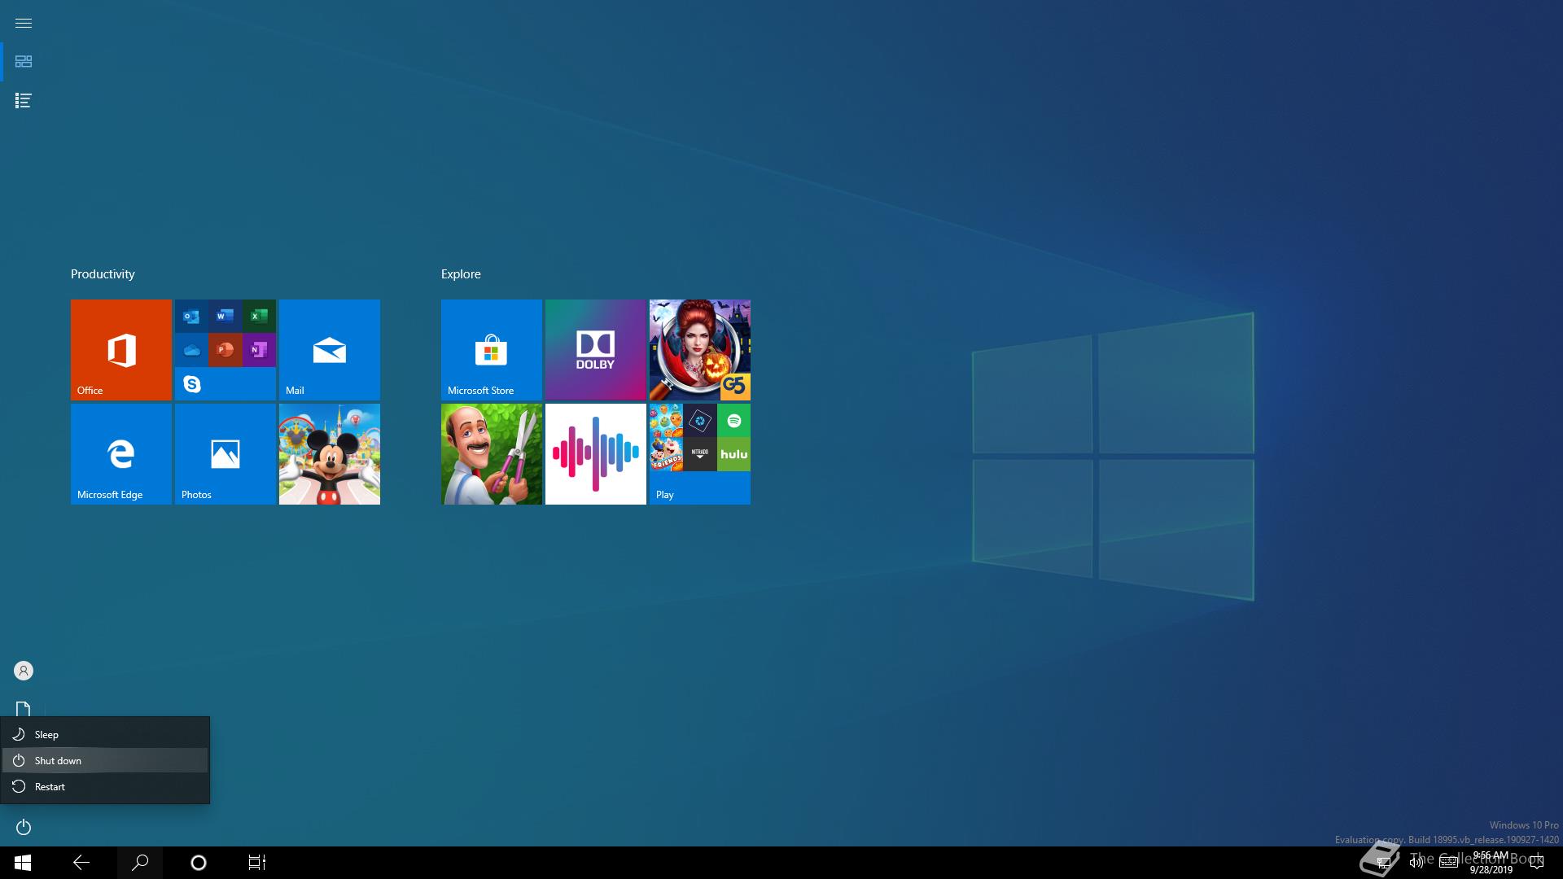Screen dimensions: 1563x879
Task: Open the Mail tile
Action: point(330,350)
